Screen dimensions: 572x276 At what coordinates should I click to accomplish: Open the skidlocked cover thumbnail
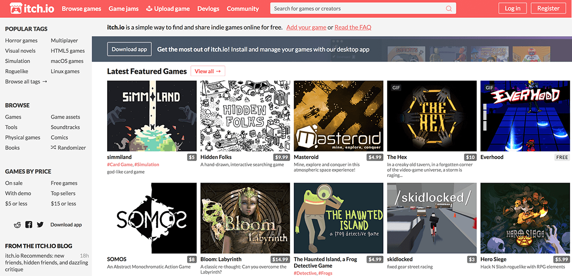[432, 218]
